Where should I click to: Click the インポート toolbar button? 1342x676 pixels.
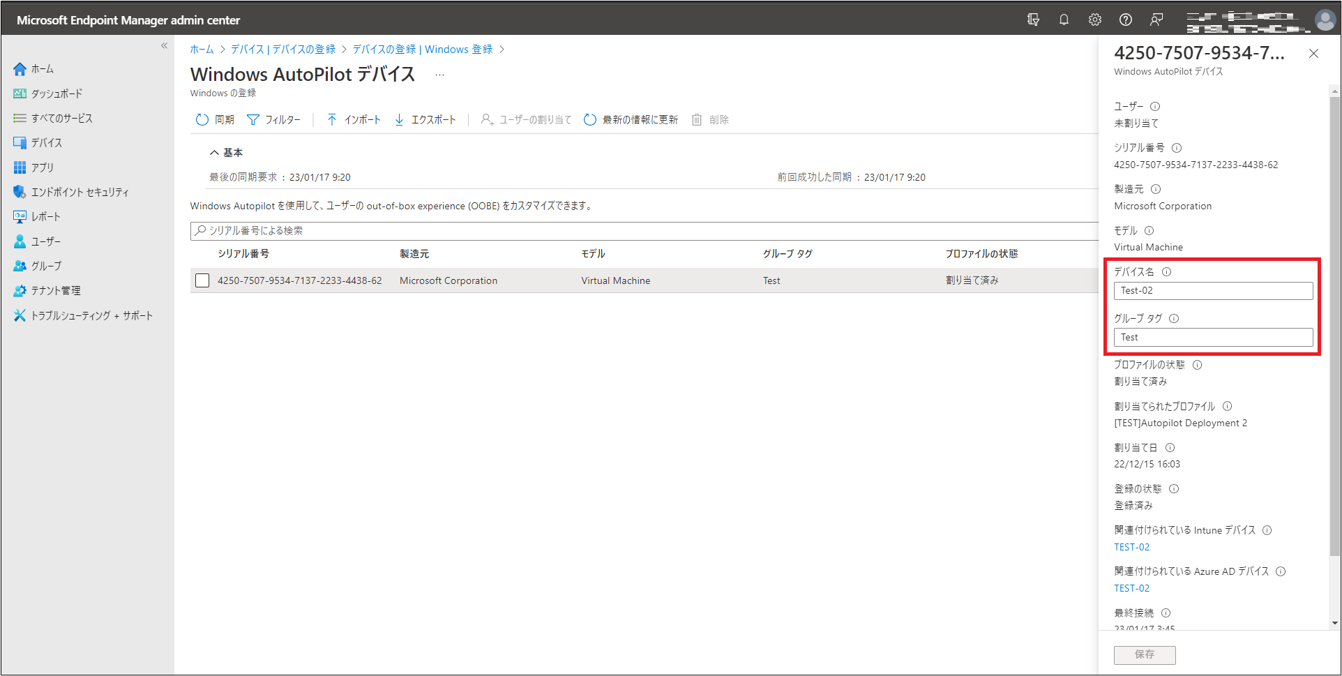(354, 120)
